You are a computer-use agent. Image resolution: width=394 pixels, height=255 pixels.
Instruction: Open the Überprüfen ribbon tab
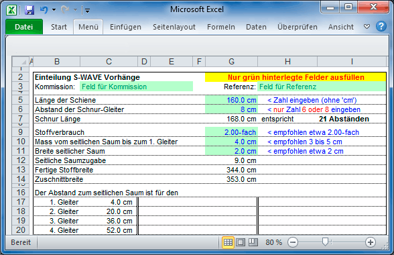click(298, 27)
